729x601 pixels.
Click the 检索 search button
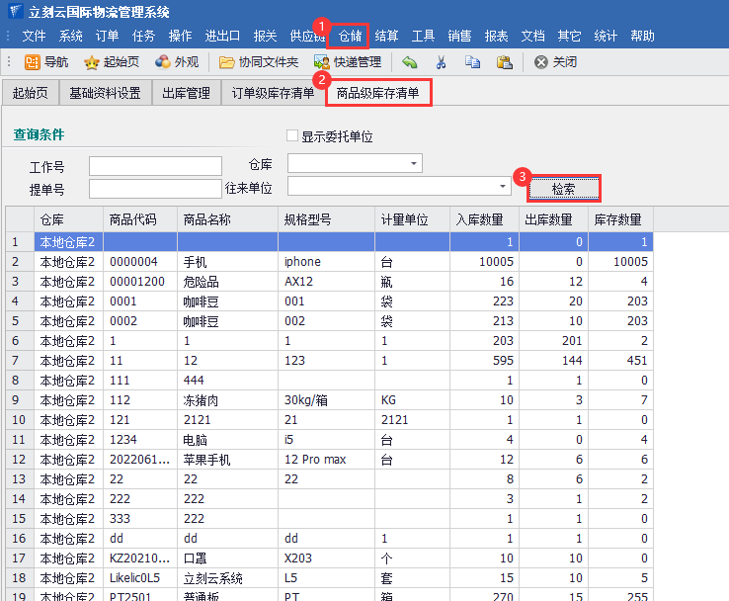click(563, 188)
